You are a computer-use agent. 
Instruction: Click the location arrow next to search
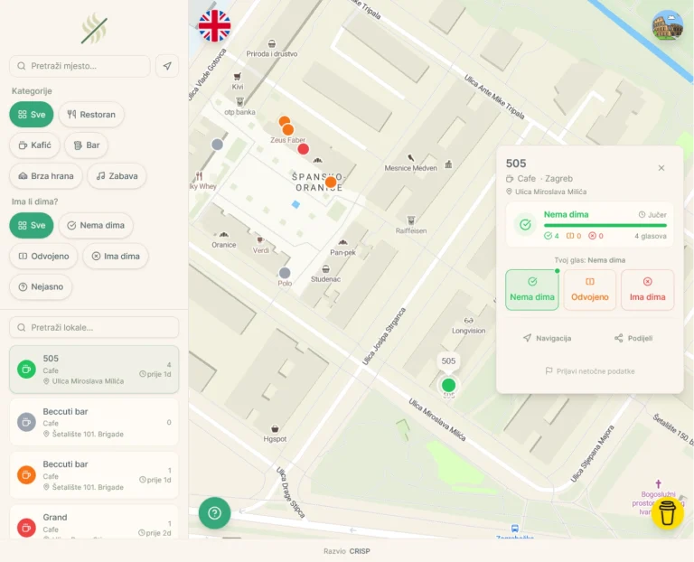pyautogui.click(x=167, y=66)
